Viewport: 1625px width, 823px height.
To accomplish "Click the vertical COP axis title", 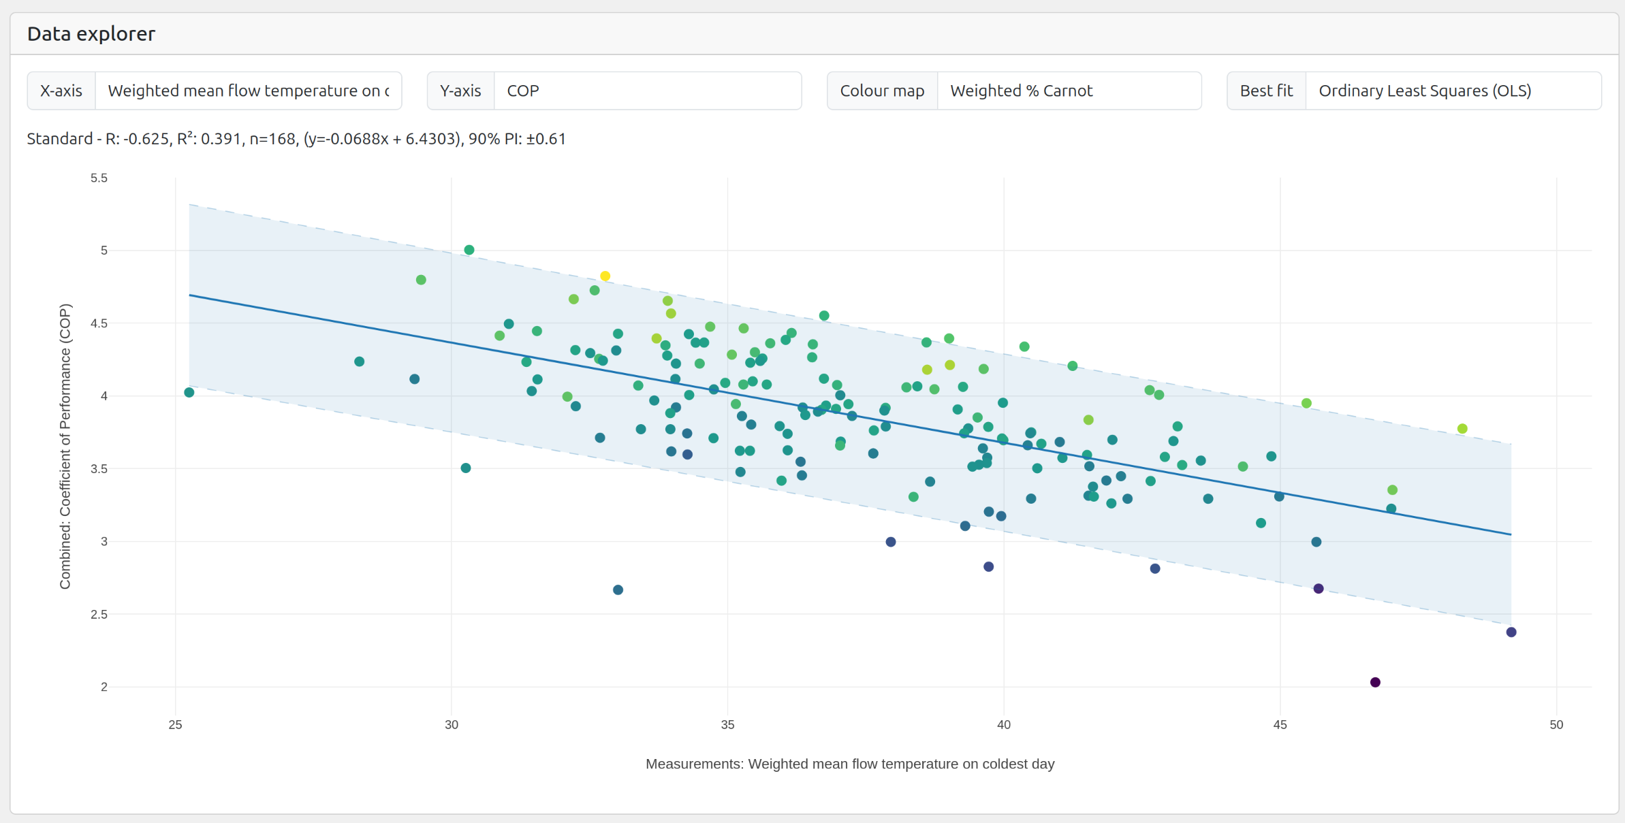I will [65, 446].
